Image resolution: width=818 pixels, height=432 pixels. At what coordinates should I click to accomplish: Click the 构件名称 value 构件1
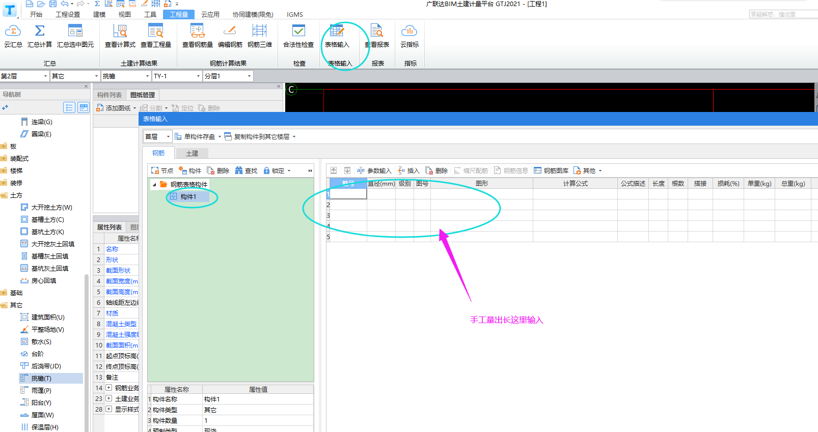click(x=258, y=399)
